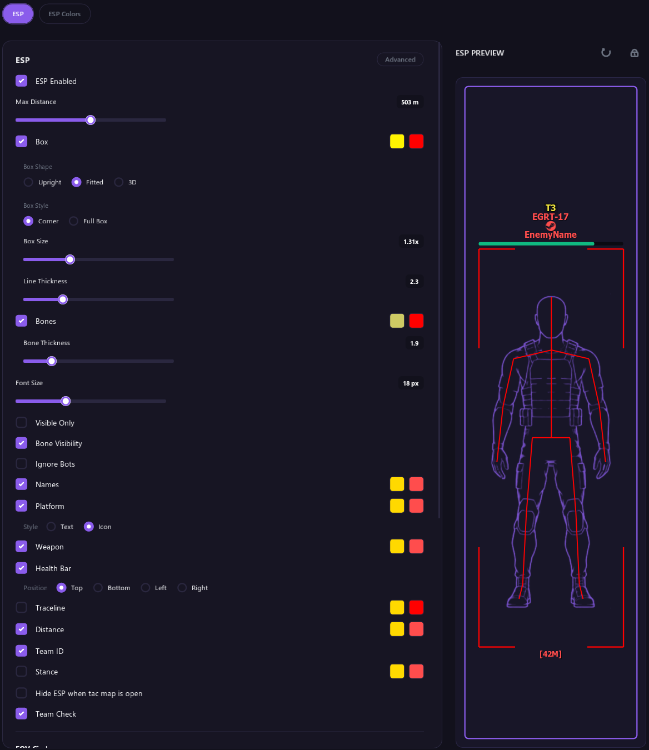The width and height of the screenshot is (649, 750).
Task: Open the Box red color swatch
Action: [x=416, y=141]
